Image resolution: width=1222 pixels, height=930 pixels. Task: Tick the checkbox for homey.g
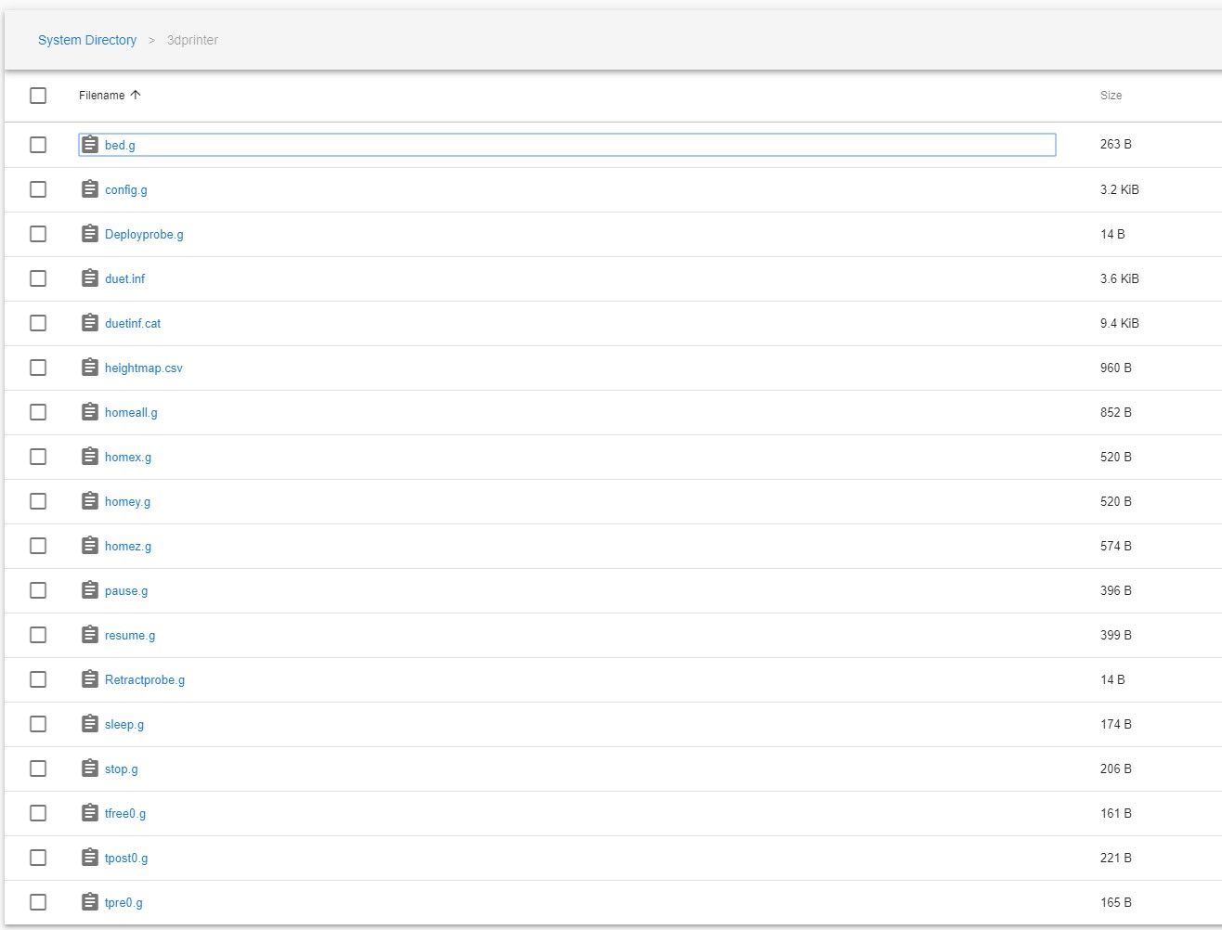click(x=38, y=501)
